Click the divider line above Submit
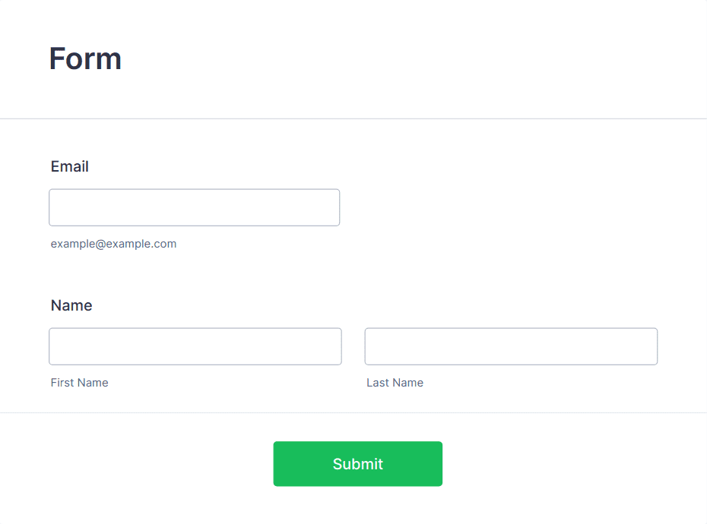 pyautogui.click(x=353, y=412)
